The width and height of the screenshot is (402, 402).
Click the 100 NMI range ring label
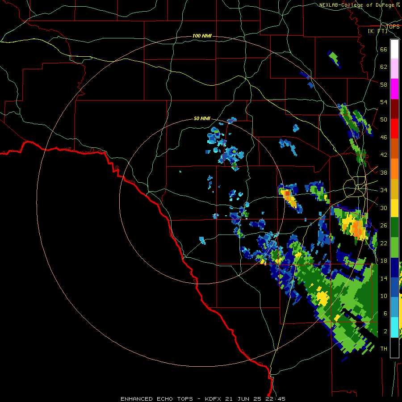(x=202, y=36)
